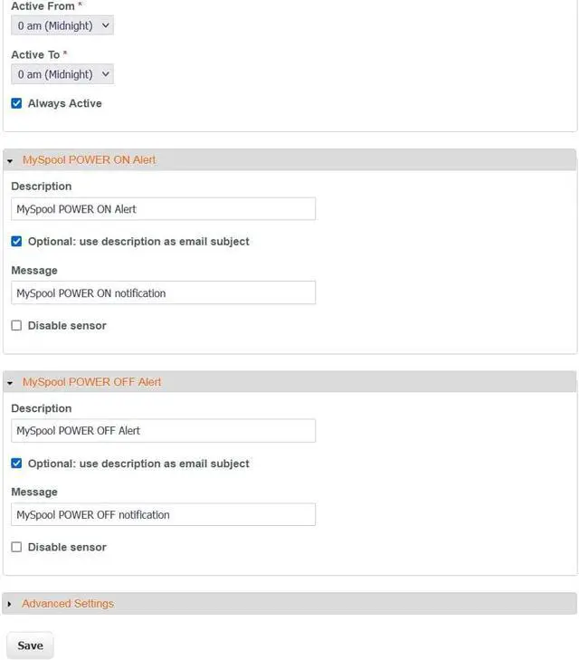Click the Always Active label text
Viewport: 579px width, 660px height.
tap(65, 103)
